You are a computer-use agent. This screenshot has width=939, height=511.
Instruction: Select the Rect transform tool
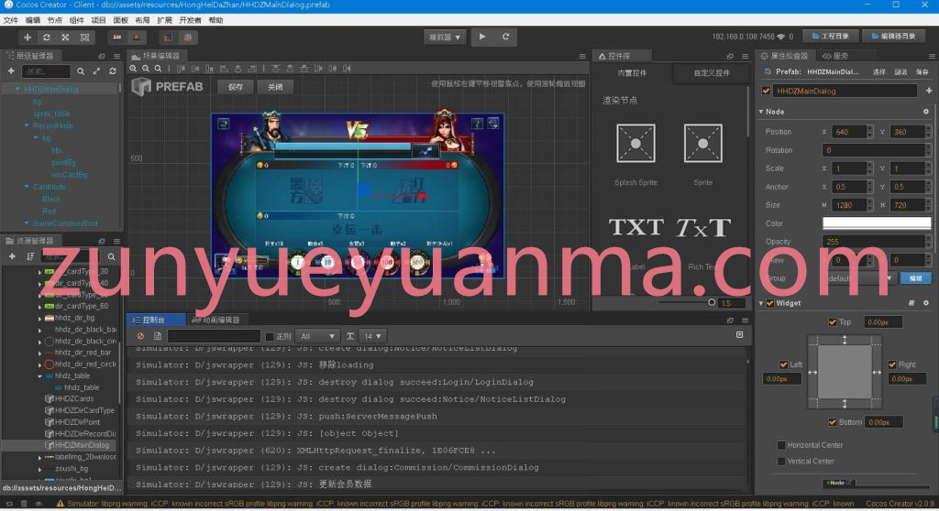coord(84,38)
